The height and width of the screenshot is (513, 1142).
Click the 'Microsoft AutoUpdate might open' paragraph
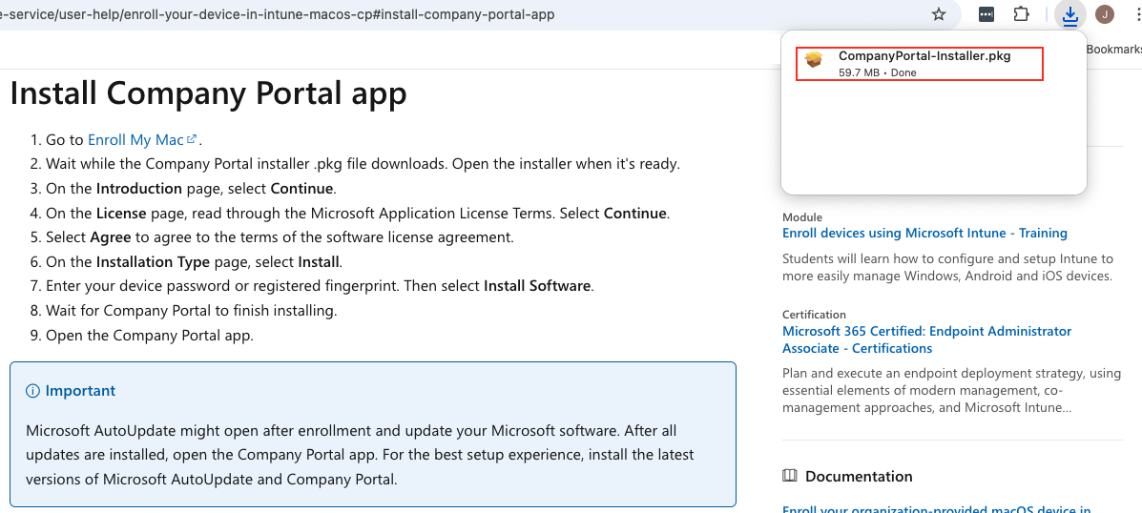tap(360, 456)
